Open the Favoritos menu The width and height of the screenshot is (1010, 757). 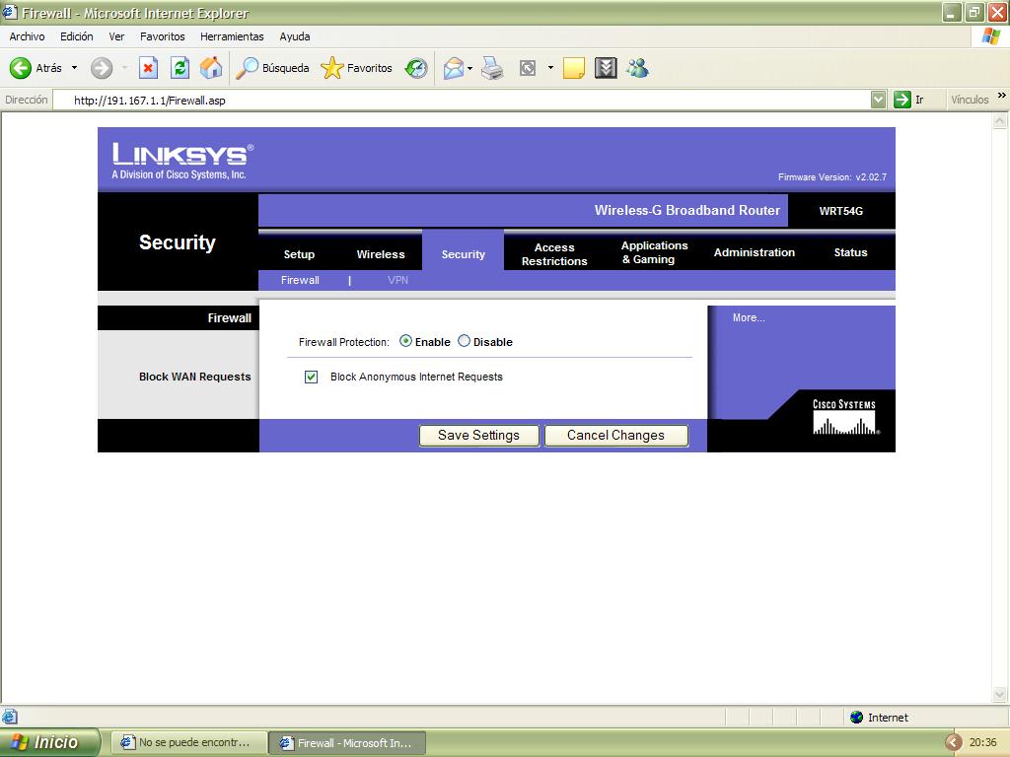tap(163, 36)
